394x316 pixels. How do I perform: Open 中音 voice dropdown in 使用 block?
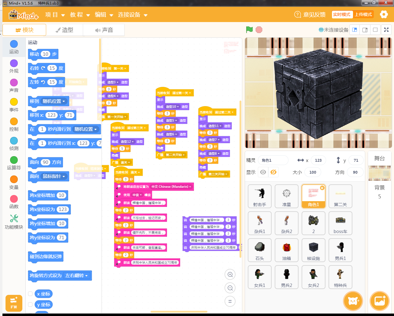(x=137, y=195)
